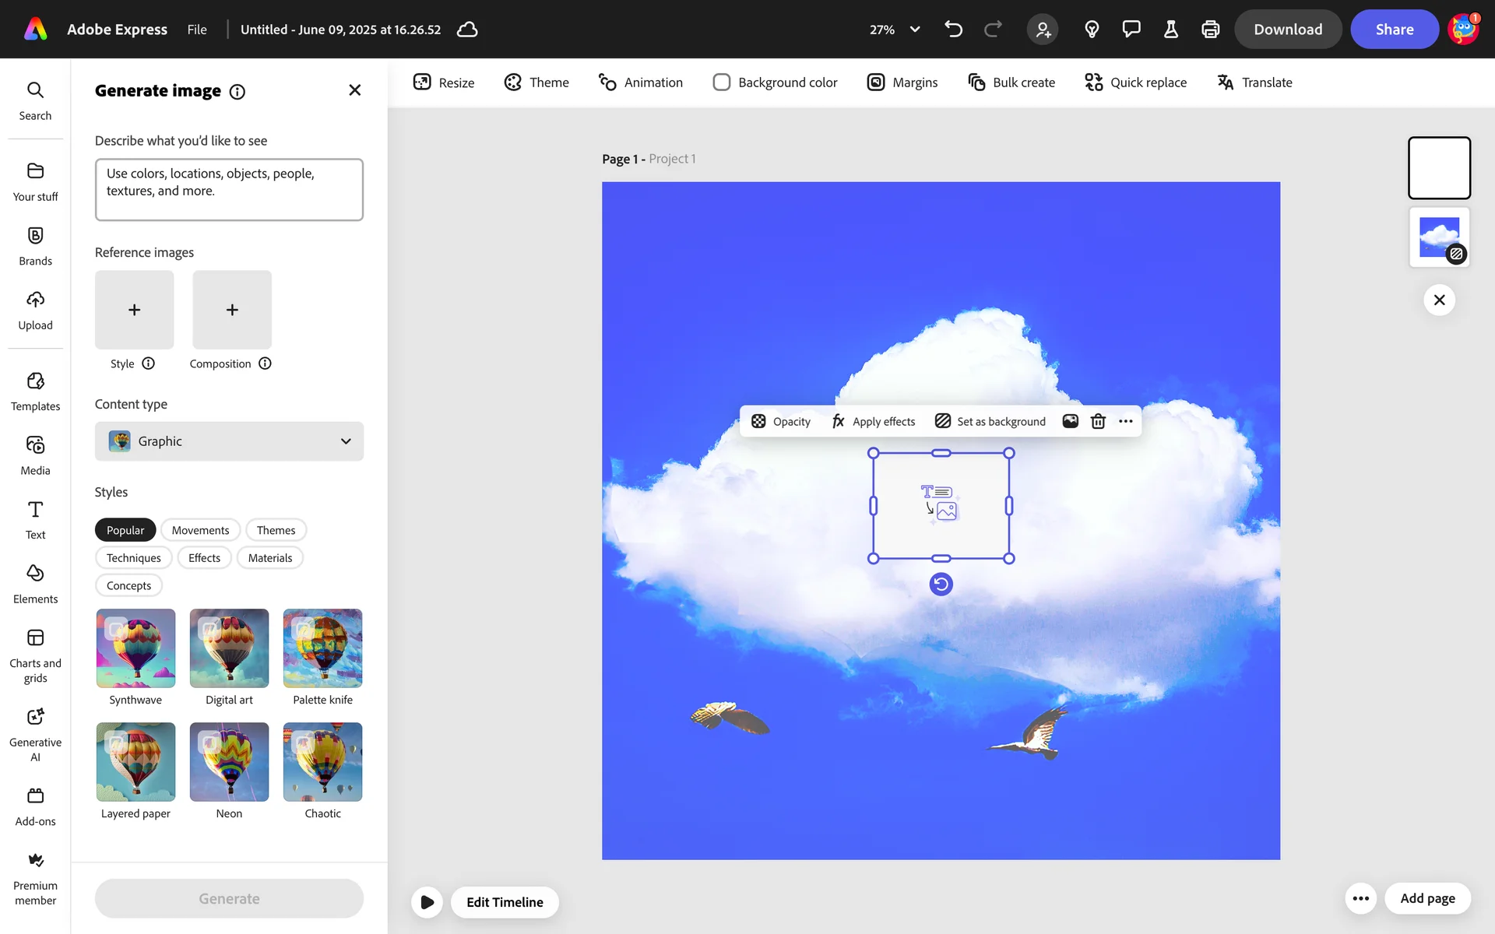Delete selected element with trash icon
The height and width of the screenshot is (934, 1495).
click(1098, 421)
